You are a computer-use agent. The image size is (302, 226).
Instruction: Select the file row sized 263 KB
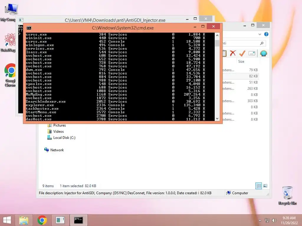click(240, 88)
